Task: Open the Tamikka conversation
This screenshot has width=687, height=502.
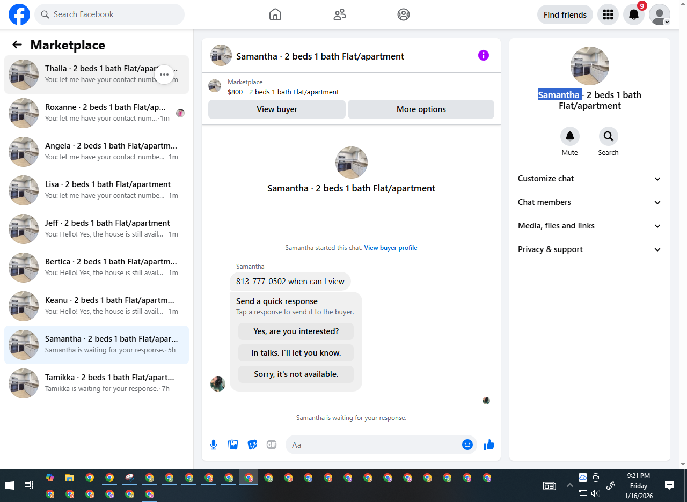Action: (x=97, y=383)
